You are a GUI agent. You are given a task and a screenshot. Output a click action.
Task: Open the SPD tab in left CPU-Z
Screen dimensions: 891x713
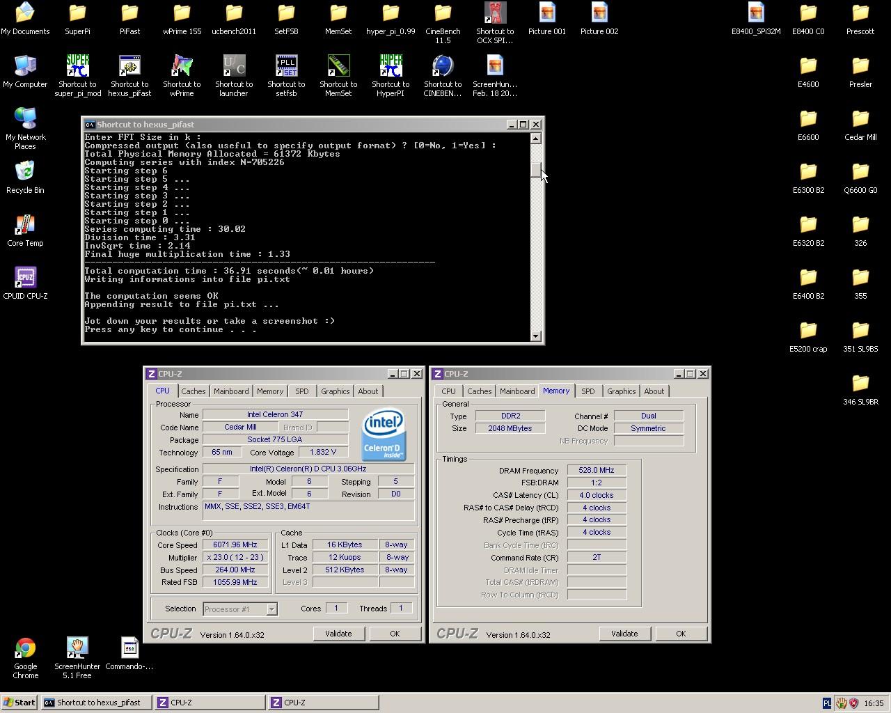tap(301, 391)
